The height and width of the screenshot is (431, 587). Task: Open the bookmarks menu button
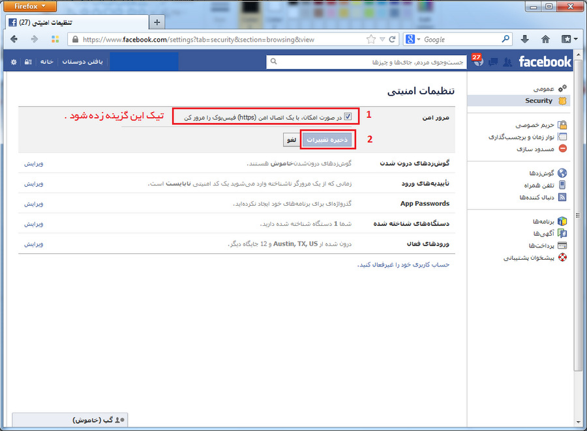tap(569, 39)
